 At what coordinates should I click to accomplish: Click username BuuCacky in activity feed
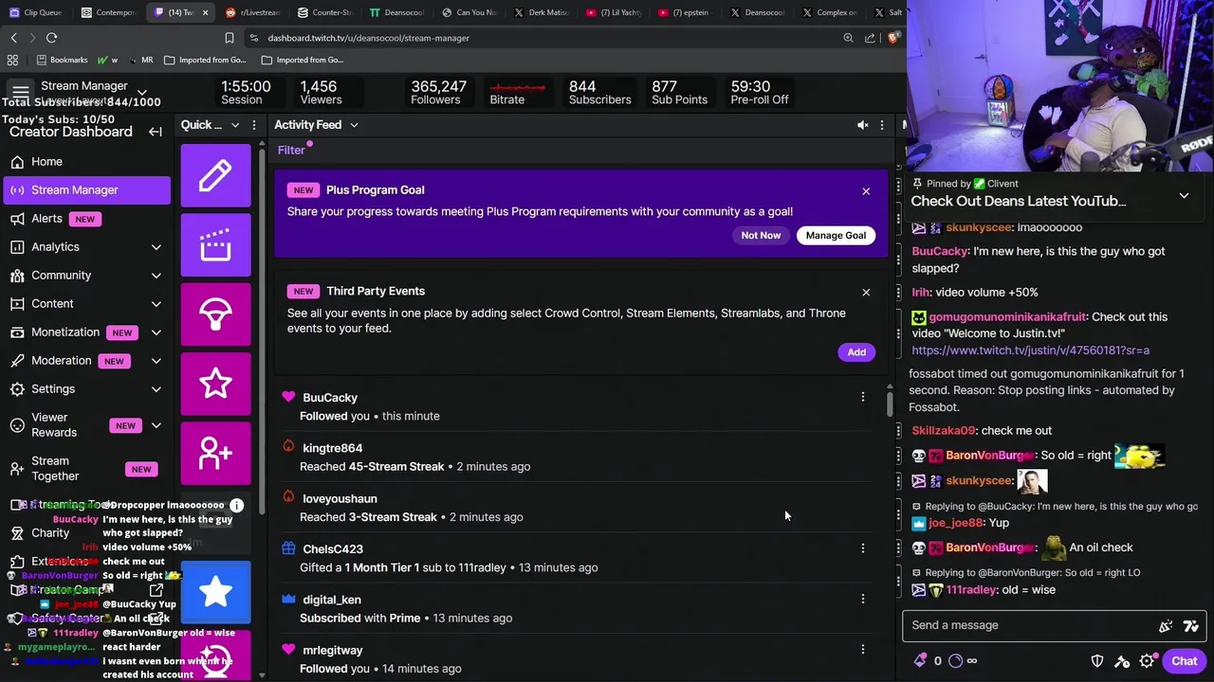pos(330,398)
